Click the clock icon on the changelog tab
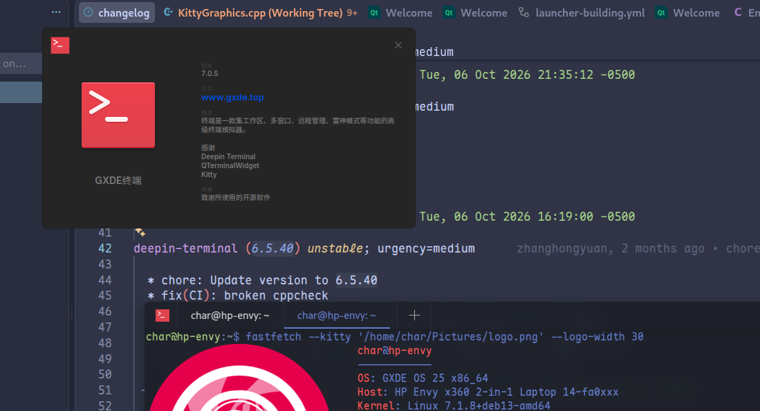 point(89,12)
